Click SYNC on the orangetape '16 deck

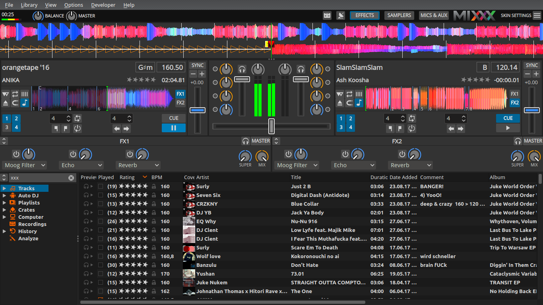pos(198,66)
